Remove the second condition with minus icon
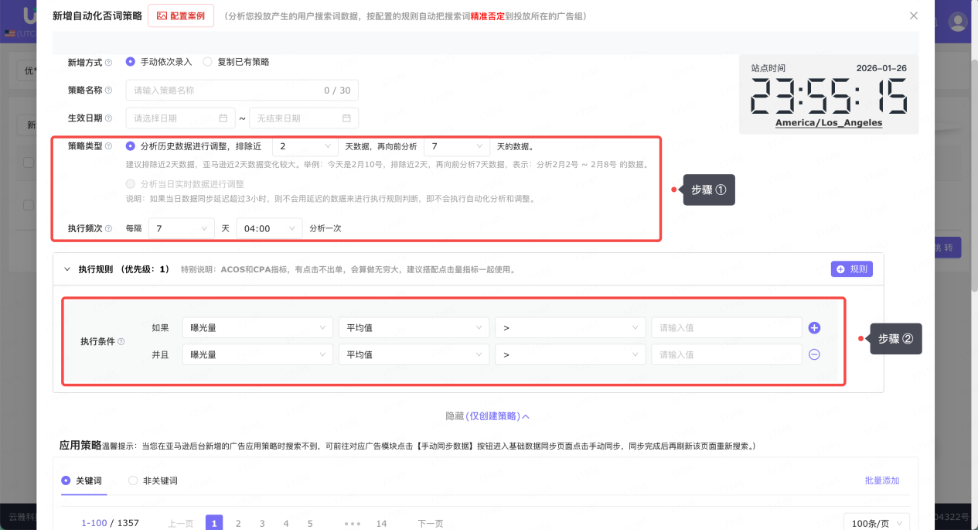The height and width of the screenshot is (530, 978). (813, 354)
